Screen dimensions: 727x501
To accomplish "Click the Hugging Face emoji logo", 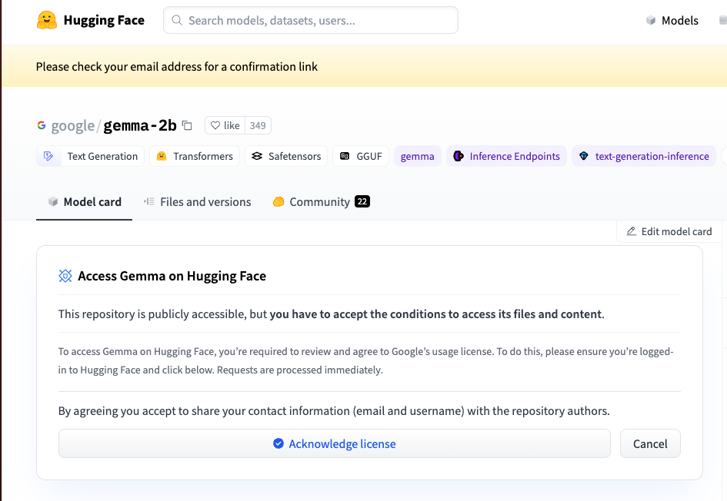I will [47, 21].
